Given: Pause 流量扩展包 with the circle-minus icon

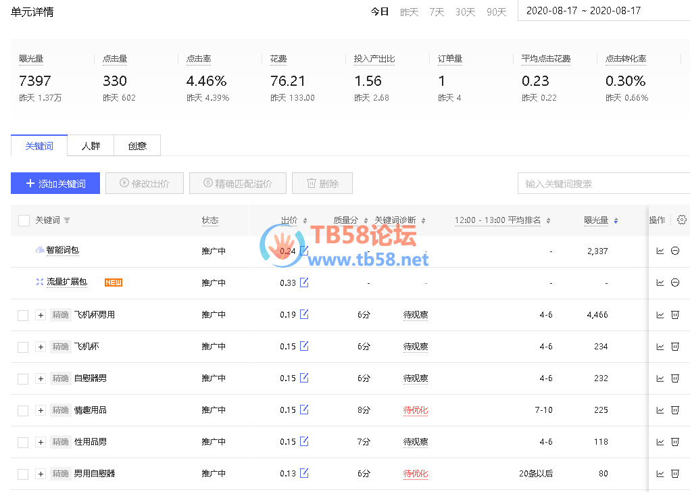Looking at the screenshot, I should 675,282.
